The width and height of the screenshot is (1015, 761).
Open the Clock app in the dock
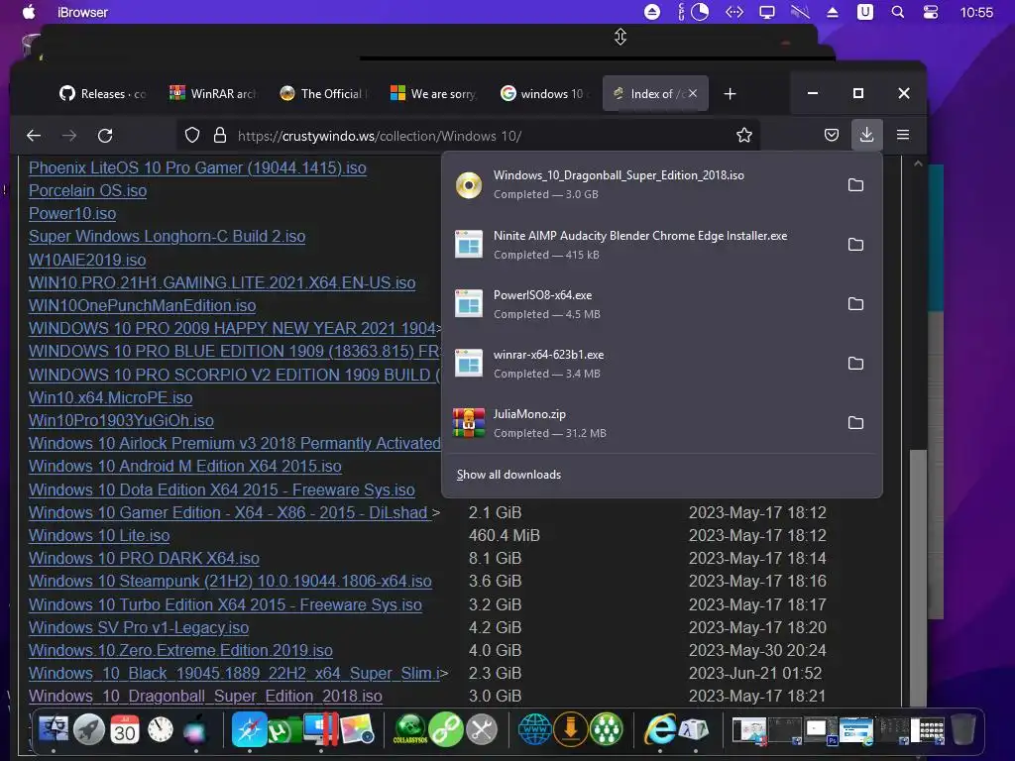(160, 730)
